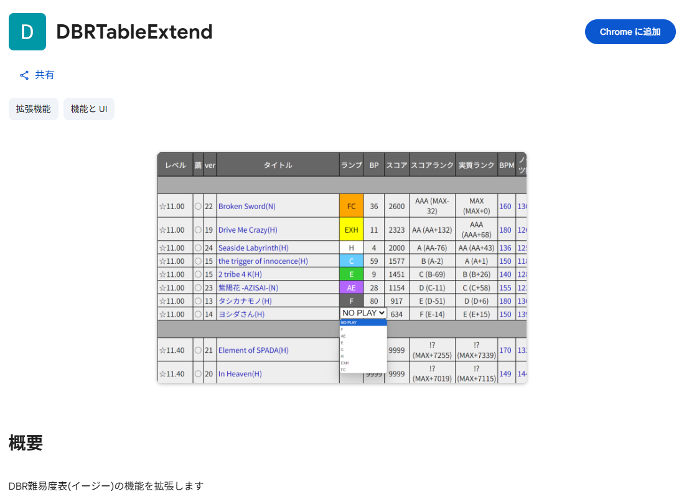Add the extension with Chrome に追加 button
This screenshot has width=684, height=494.
click(x=630, y=32)
